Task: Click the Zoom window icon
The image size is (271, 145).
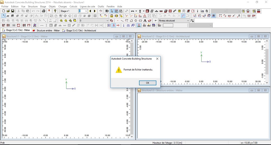Action: (75, 21)
